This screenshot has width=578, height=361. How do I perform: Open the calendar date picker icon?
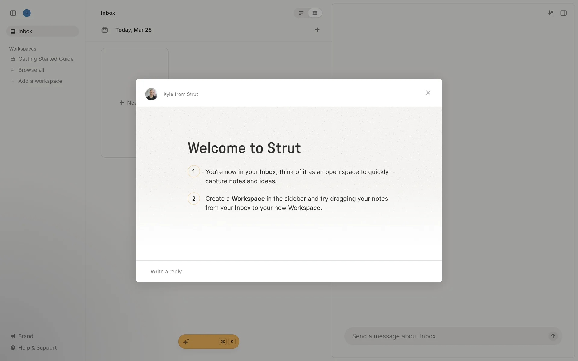[x=105, y=30]
